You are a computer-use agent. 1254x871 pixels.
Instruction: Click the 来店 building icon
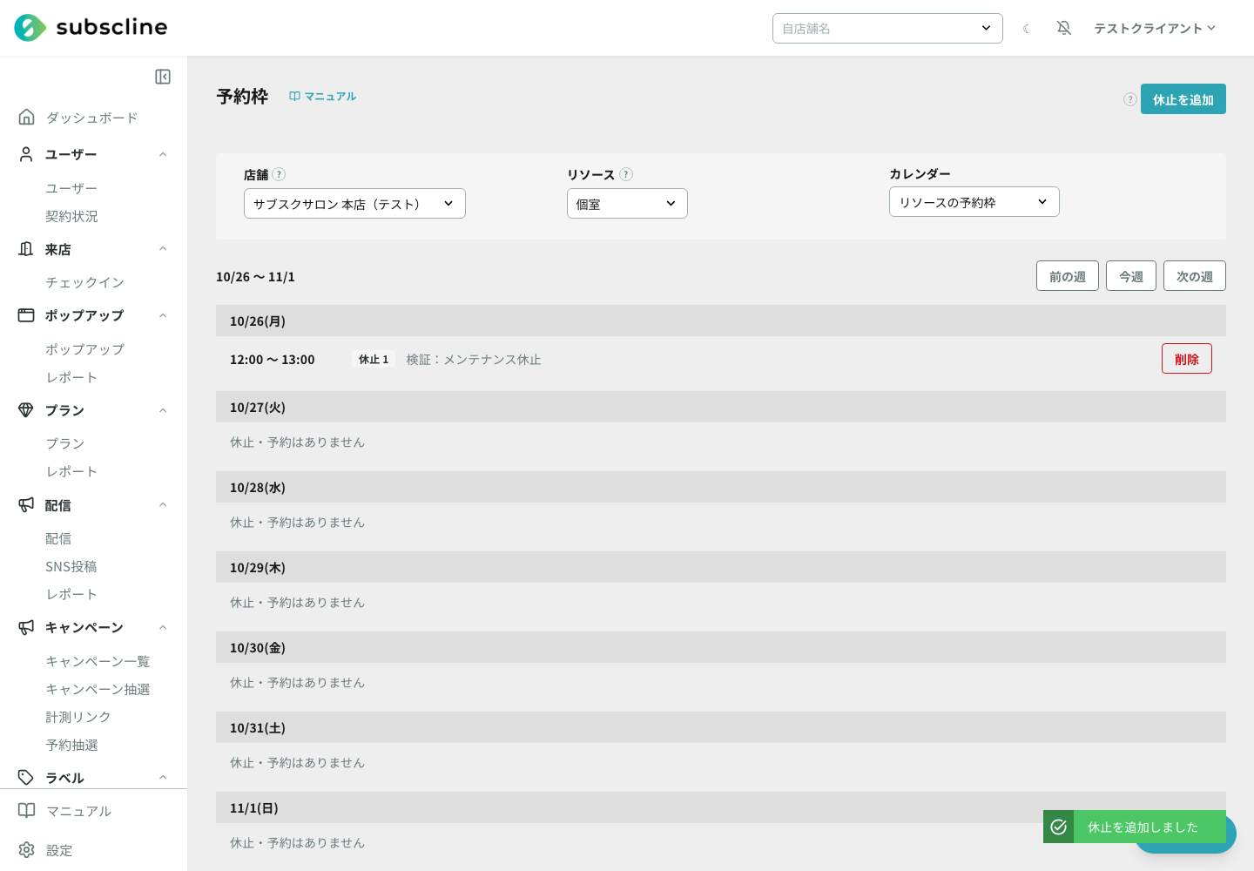(x=26, y=249)
